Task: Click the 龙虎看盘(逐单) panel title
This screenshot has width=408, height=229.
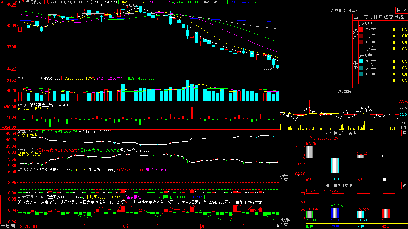Action: point(344,10)
